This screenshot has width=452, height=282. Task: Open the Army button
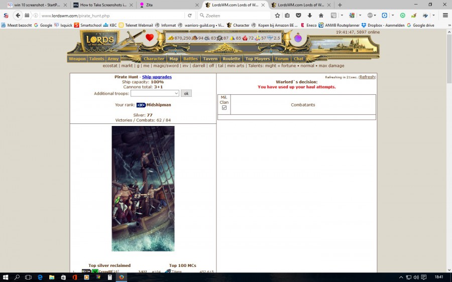click(x=113, y=59)
